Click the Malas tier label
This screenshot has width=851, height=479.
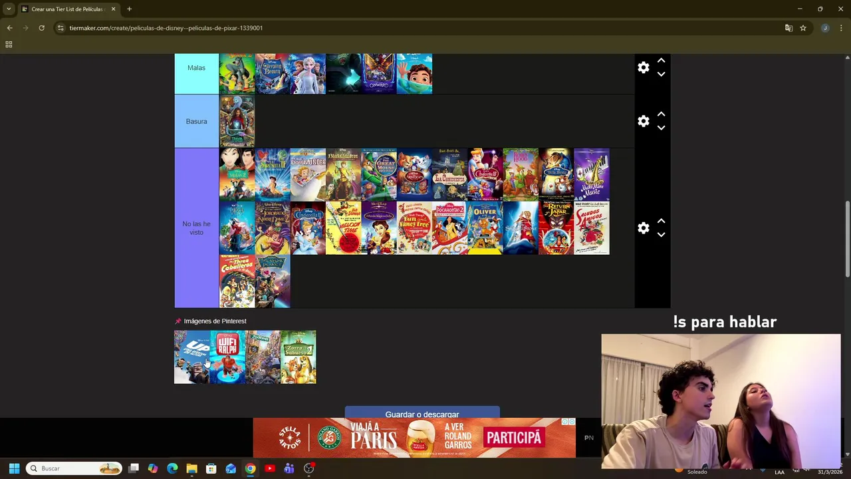coord(196,68)
